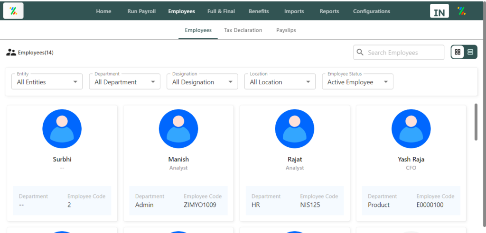
Task: Select the Employees sub-tab
Action: point(198,30)
